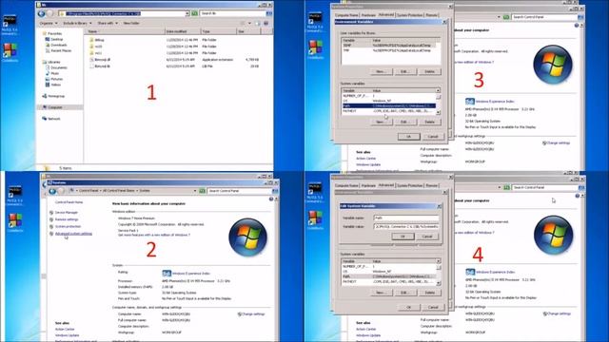Viewport: 609px width, 342px height.
Task: Click New under user variables list
Action: [x=382, y=72]
